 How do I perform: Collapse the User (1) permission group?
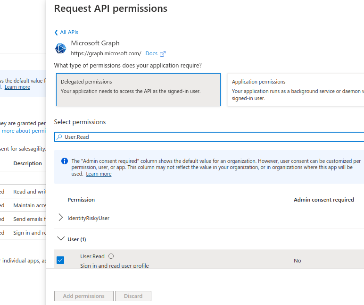(61, 238)
